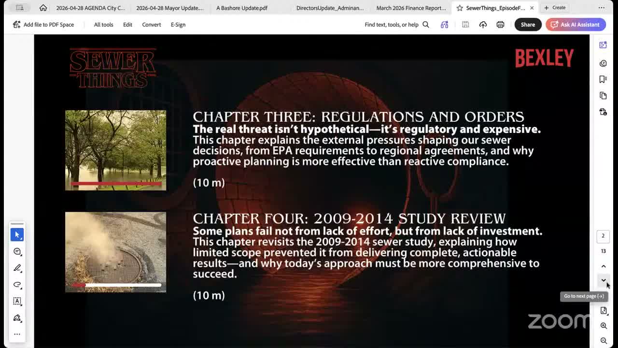Open the generative summary panel icon

click(x=603, y=45)
